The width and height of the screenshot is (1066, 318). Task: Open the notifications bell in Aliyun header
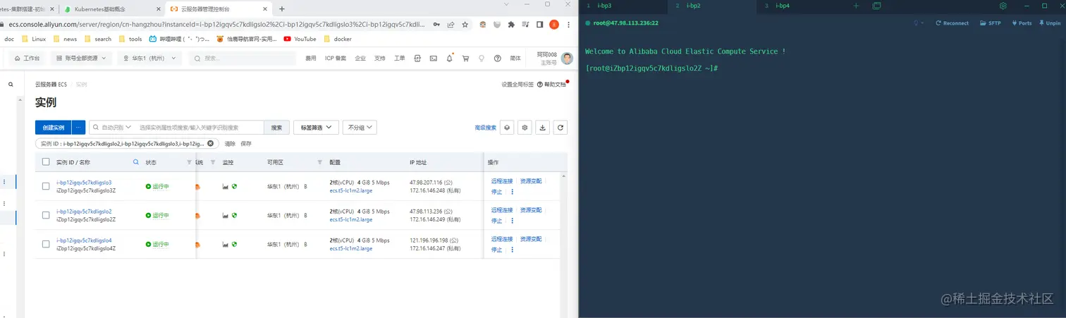pyautogui.click(x=450, y=59)
